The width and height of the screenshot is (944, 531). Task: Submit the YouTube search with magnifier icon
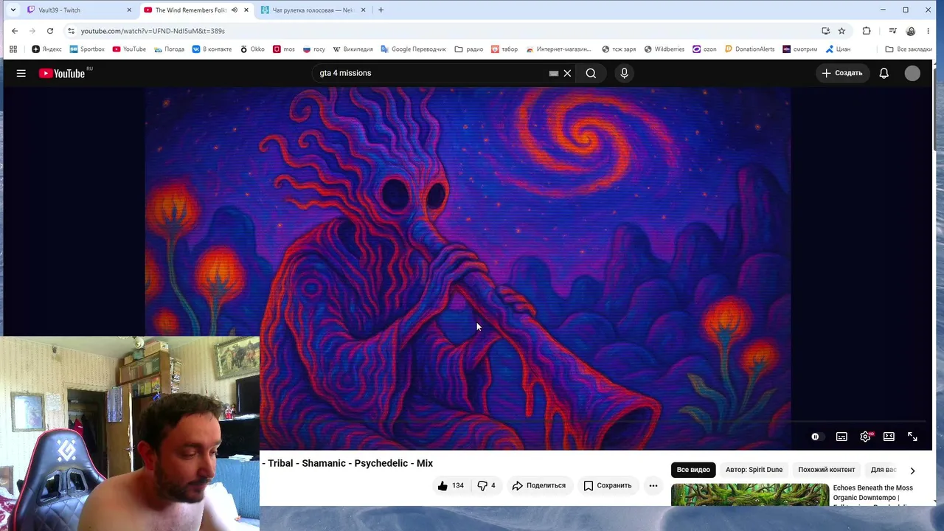click(x=591, y=73)
